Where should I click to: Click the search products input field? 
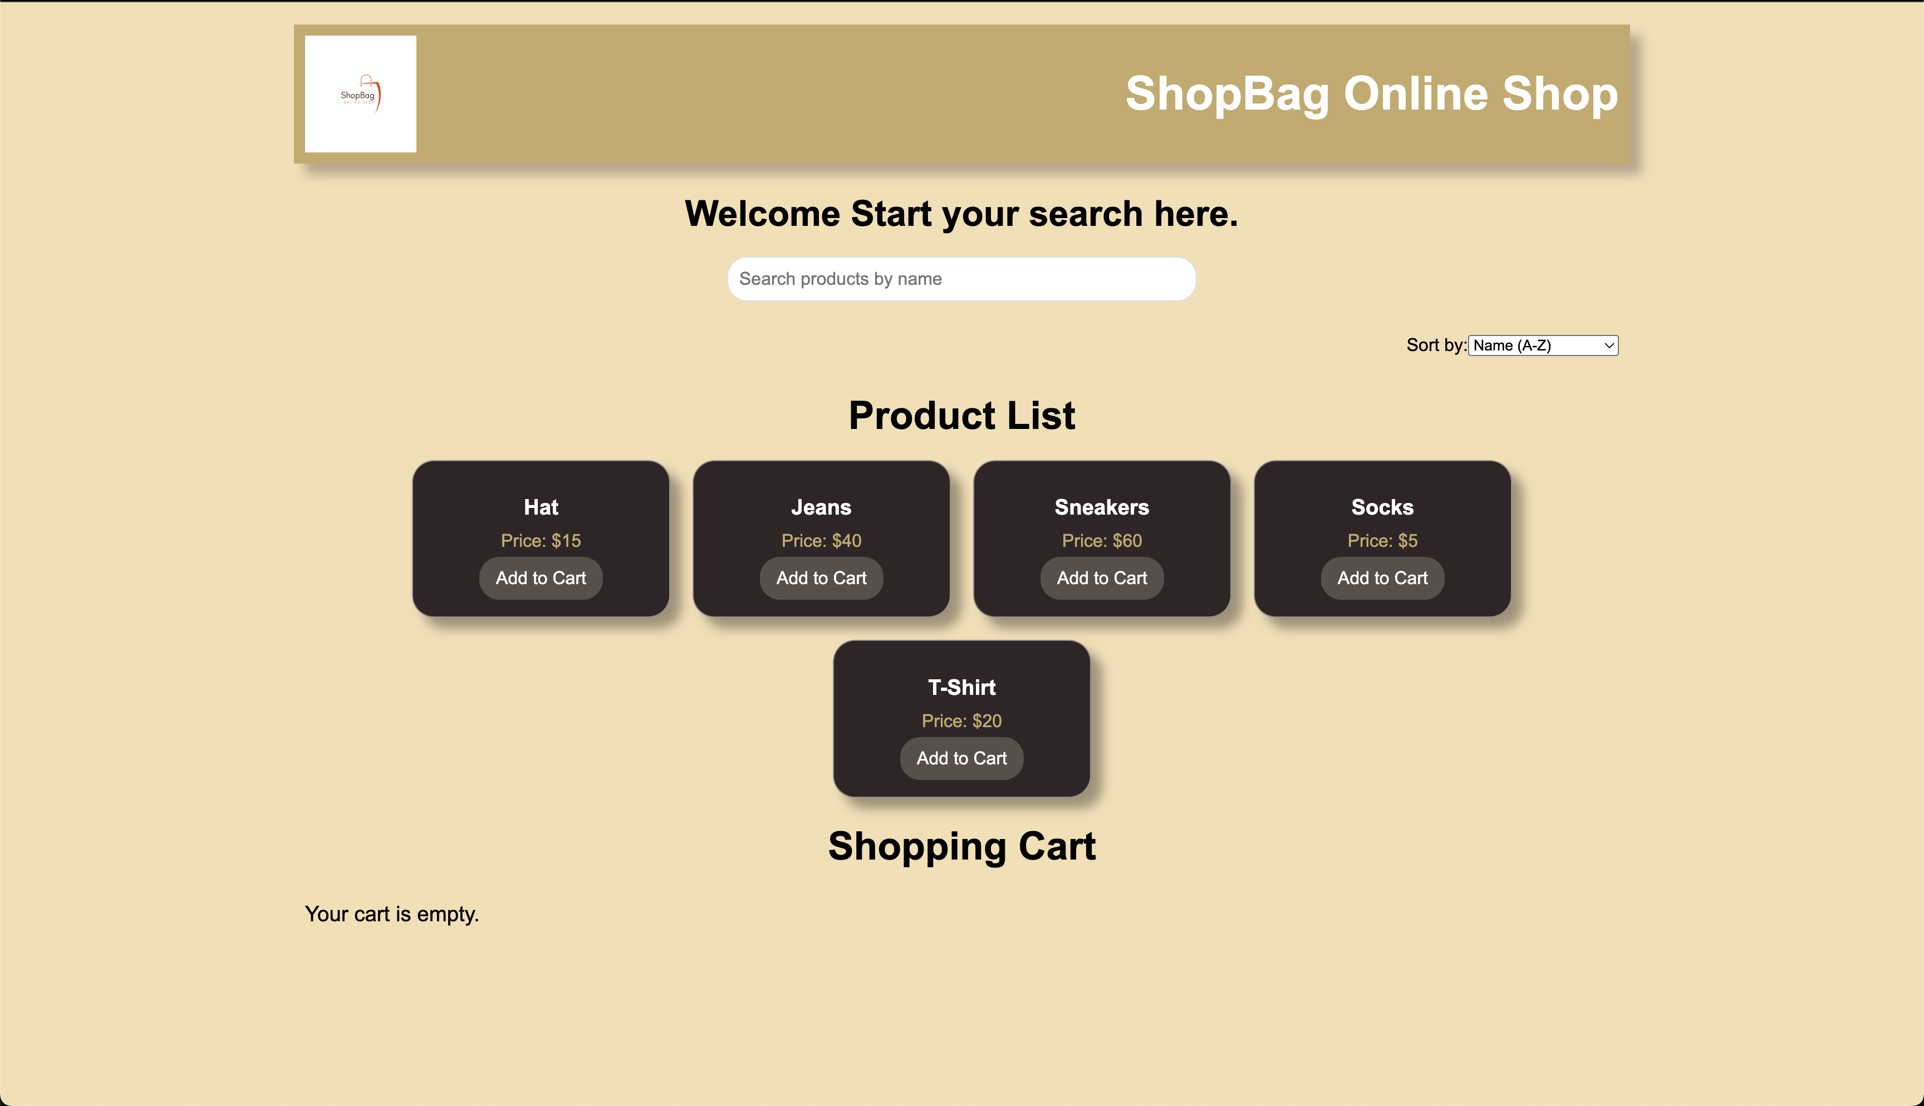[x=961, y=279]
